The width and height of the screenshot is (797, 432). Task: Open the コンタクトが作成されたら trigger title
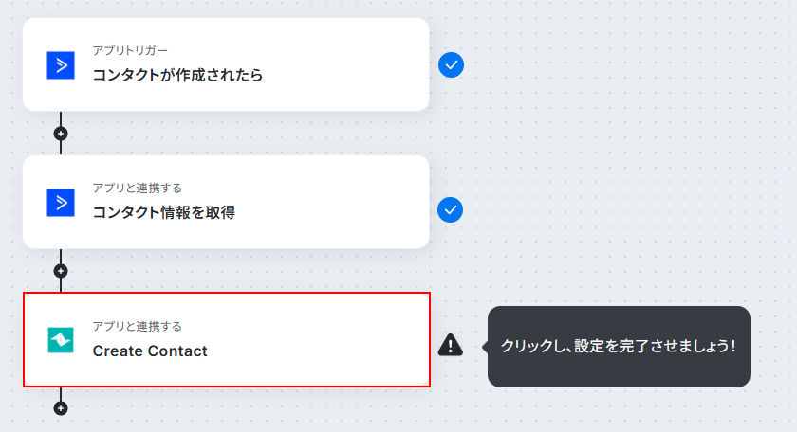coord(177,75)
